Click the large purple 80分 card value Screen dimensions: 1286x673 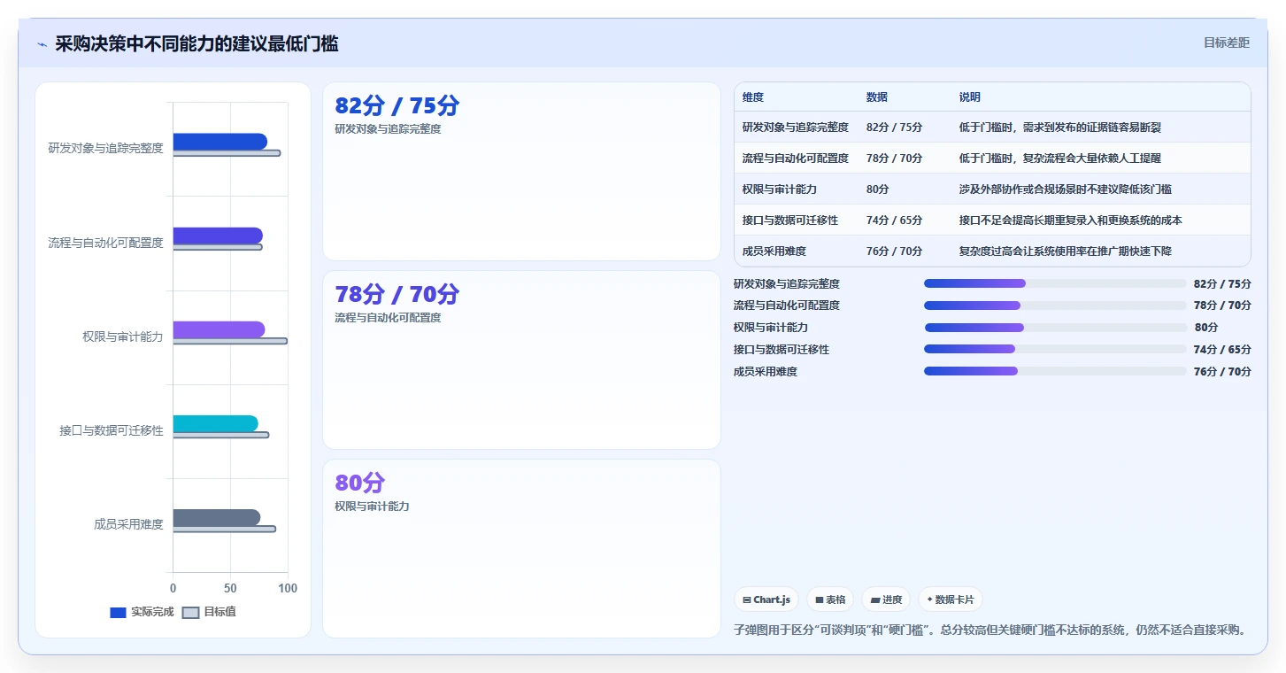coord(360,483)
